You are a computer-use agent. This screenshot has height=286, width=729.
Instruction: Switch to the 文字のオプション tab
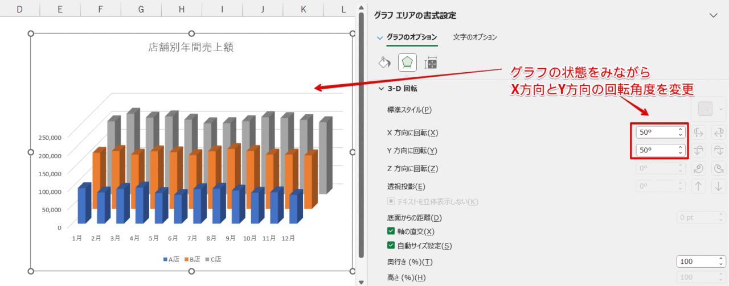pos(475,37)
